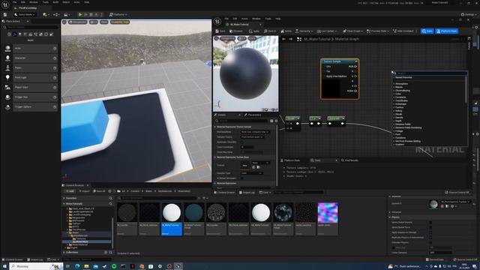Open viewport options menu in level viewport

point(64,22)
